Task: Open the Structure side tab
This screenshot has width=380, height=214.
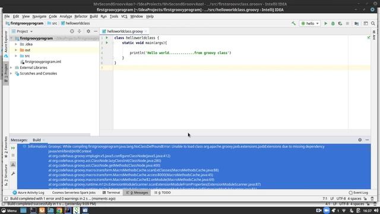Action: click(x=6, y=175)
